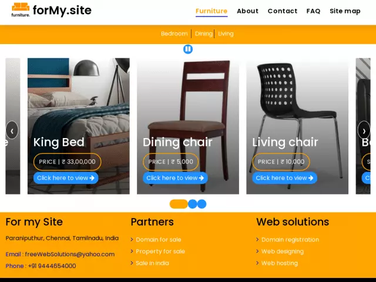Pause the carousel autoplay
Screen dimensions: 376x282
[x=188, y=49]
